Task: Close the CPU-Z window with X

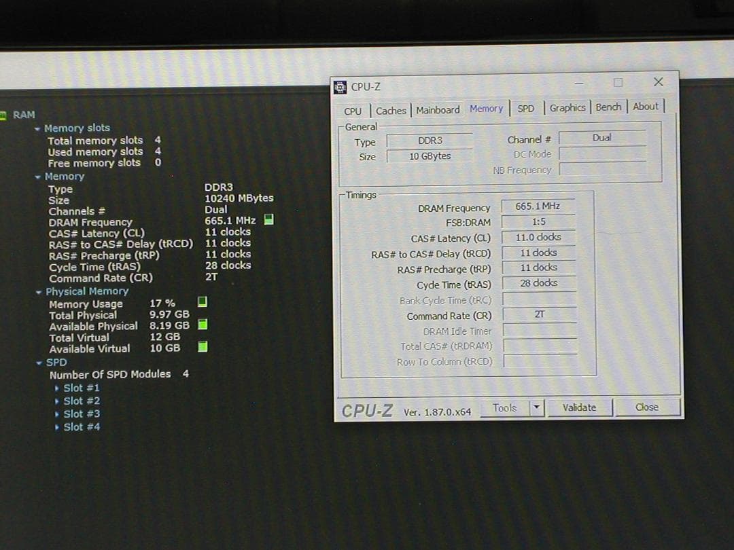Action: point(658,82)
